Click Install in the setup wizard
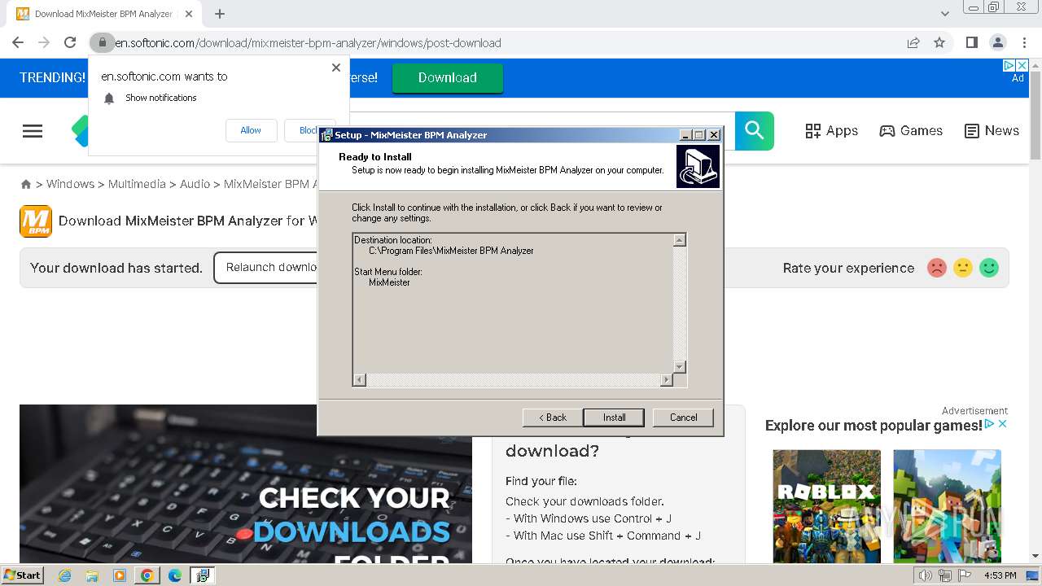 (x=614, y=418)
